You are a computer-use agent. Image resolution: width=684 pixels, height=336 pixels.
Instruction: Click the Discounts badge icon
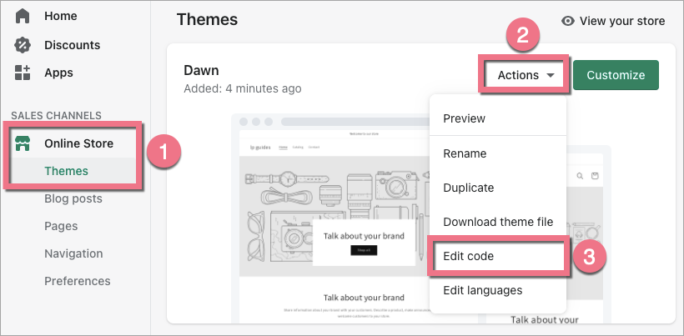click(23, 45)
